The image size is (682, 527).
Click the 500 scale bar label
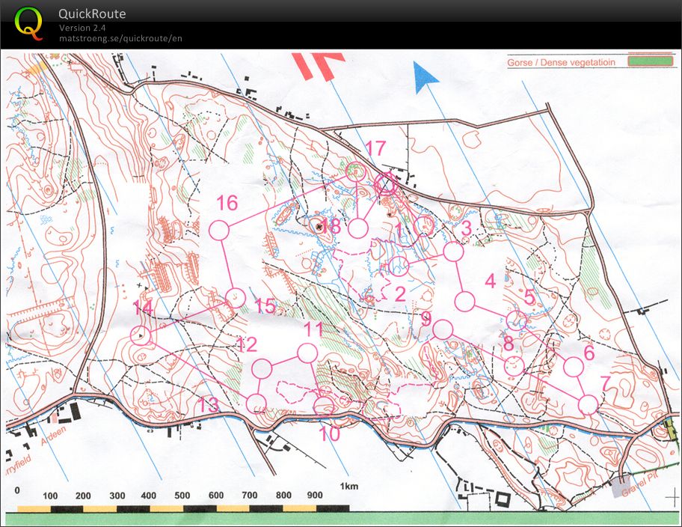pyautogui.click(x=182, y=496)
